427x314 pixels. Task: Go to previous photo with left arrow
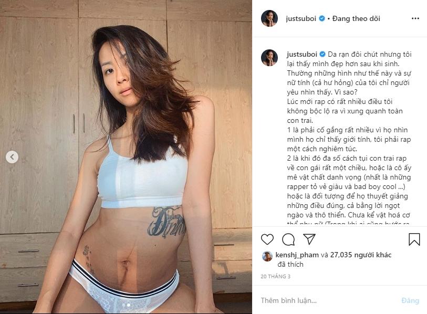(12, 157)
